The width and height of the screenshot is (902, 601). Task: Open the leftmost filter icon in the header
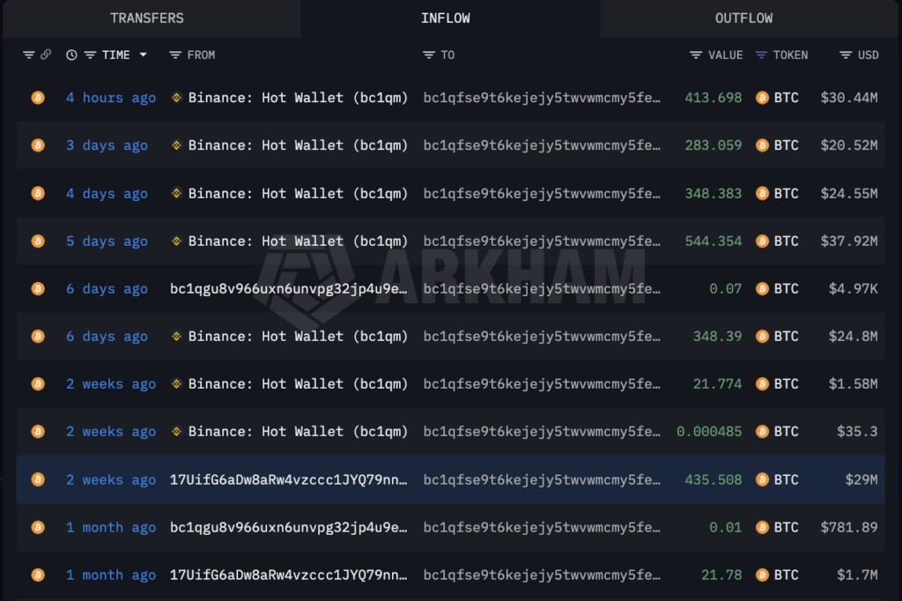(x=29, y=55)
